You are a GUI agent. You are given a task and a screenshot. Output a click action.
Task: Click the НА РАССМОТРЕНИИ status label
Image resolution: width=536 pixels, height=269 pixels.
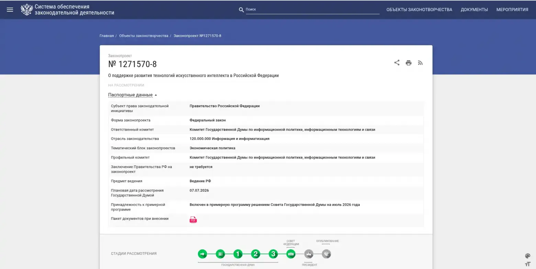tap(126, 85)
